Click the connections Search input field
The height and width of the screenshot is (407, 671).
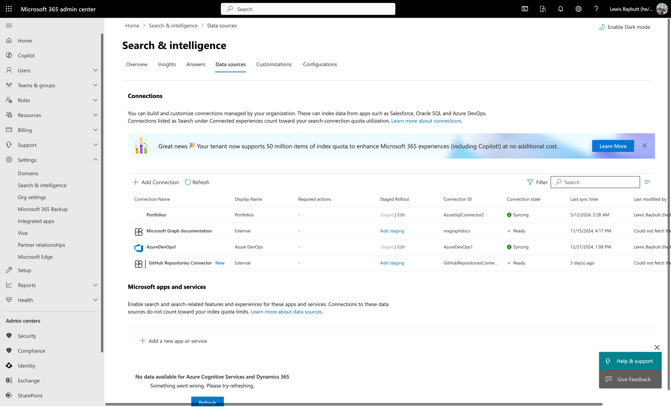click(599, 182)
